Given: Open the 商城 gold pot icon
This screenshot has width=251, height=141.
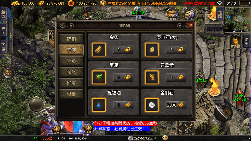Looking at the screenshot, I should pos(173,14).
